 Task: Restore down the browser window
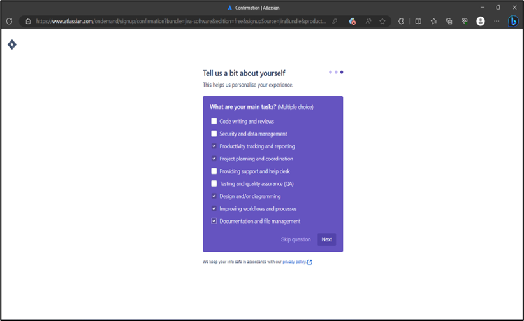pos(498,8)
